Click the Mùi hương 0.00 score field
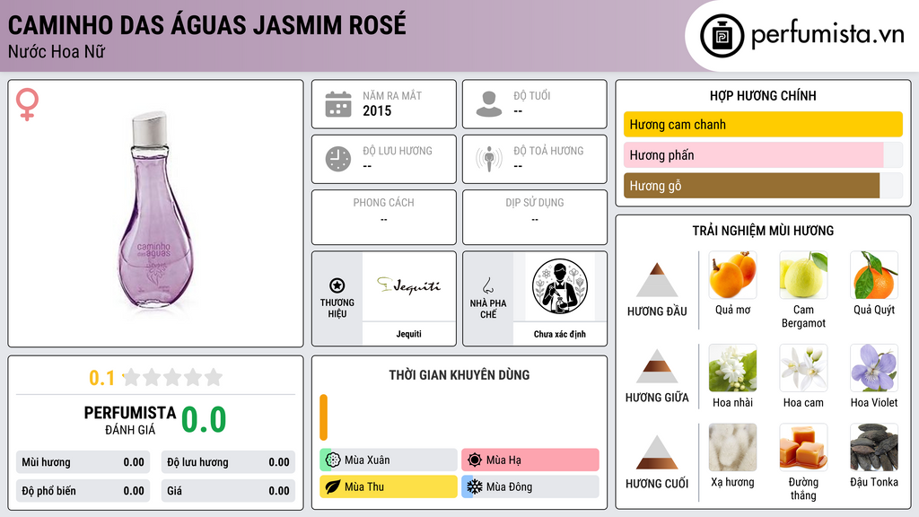The image size is (919, 517). [83, 462]
